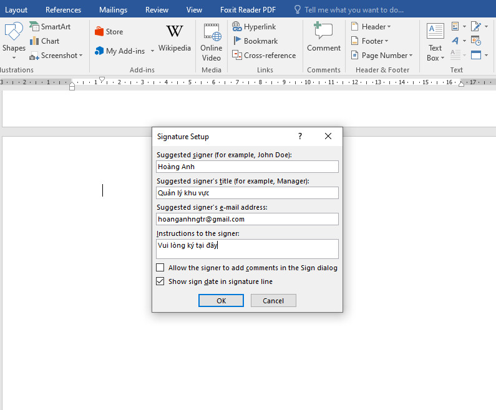Open the Screenshot dropdown
This screenshot has height=410, width=496.
[56, 56]
